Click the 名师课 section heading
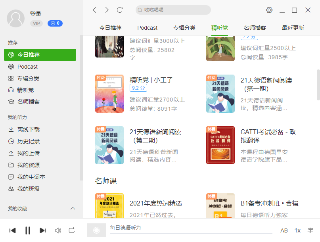Screen dimensions: 320x242 (106, 181)
